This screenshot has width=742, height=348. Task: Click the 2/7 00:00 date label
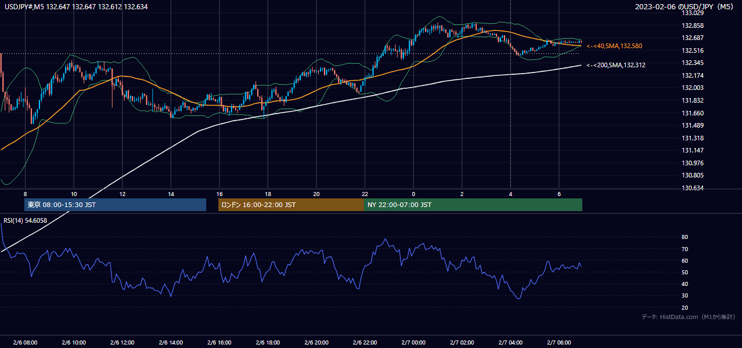tap(413, 343)
